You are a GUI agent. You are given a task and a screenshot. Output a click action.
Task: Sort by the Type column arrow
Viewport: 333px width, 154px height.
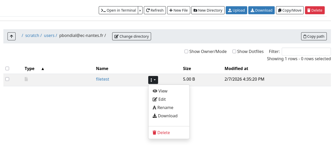43,69
